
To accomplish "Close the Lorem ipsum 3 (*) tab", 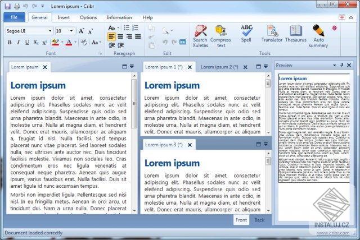I will [190, 145].
